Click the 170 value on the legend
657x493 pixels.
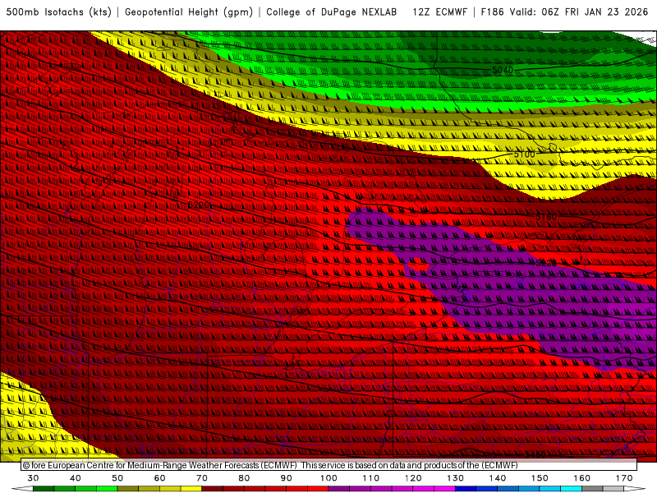pyautogui.click(x=624, y=478)
